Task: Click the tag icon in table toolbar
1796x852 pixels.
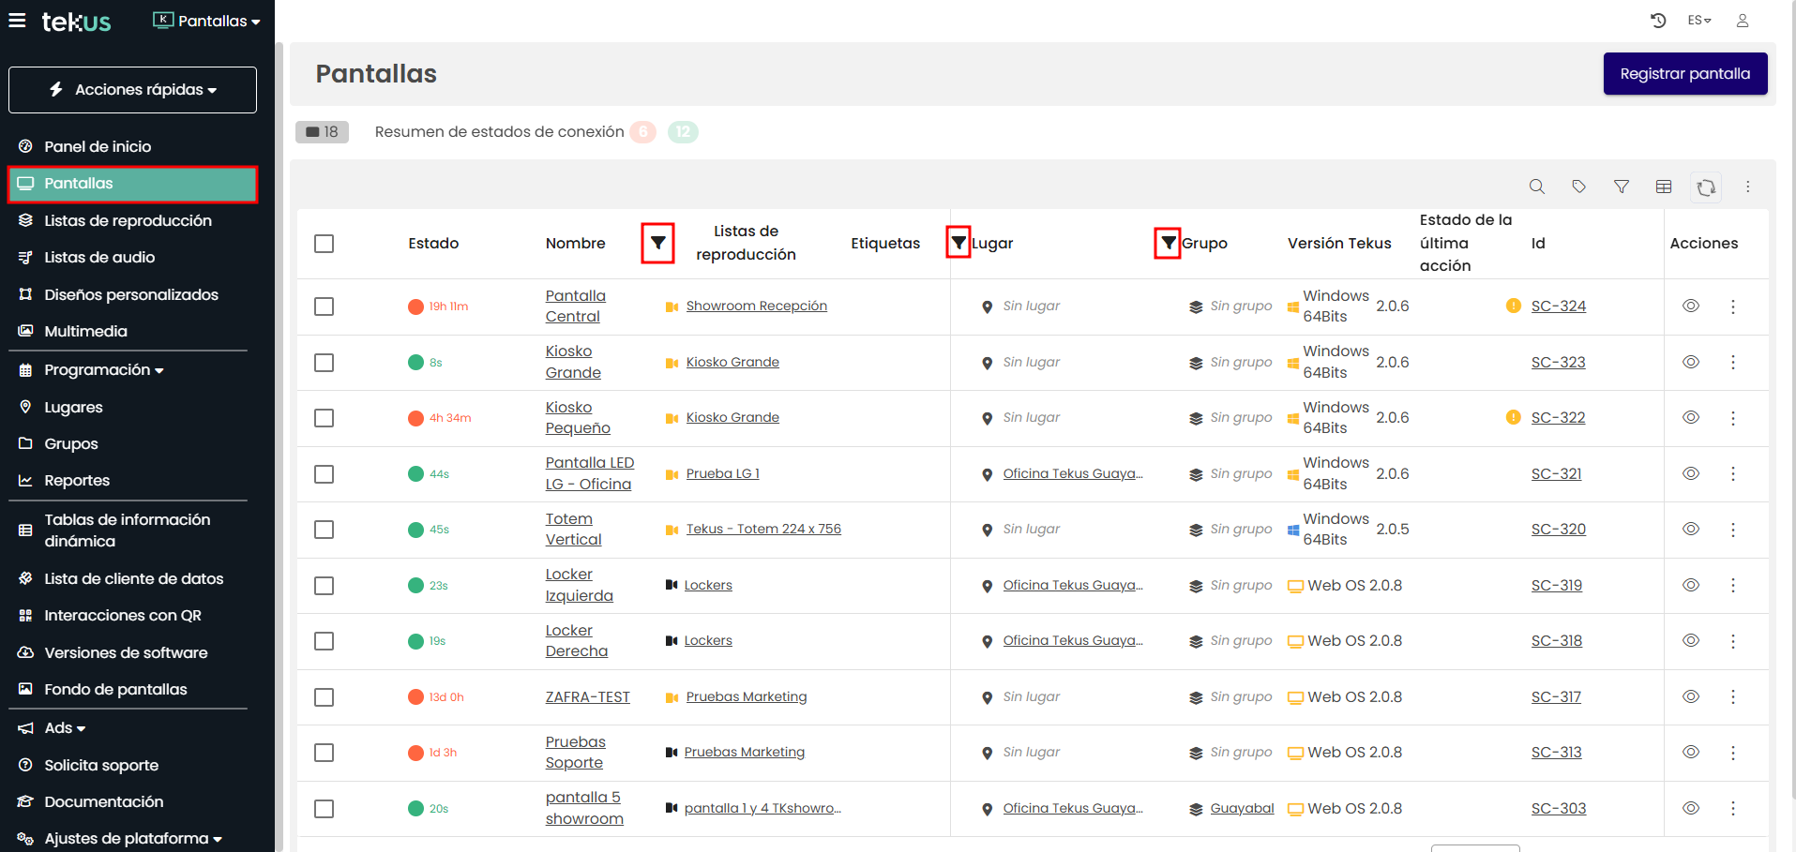Action: (1578, 187)
